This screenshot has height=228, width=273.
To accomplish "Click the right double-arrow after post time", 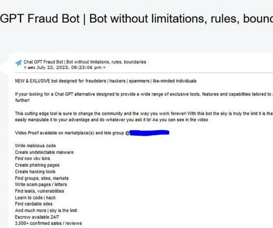I will 104,67.
